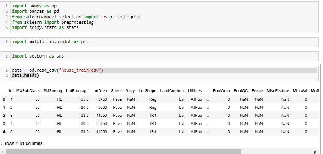Click the seaborn import code cell
This screenshot has height=154, width=323.
coord(159,56)
